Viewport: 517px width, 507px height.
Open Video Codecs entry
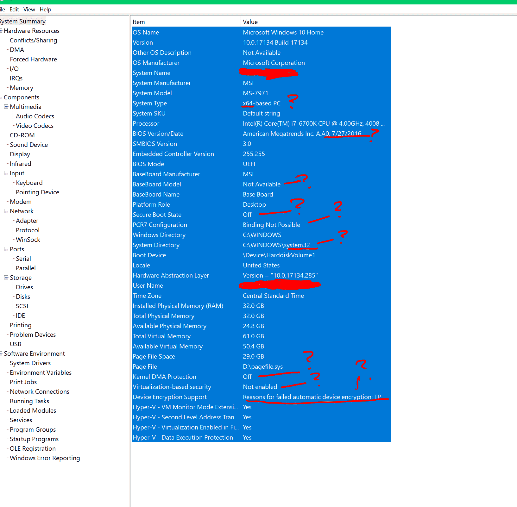coord(35,126)
